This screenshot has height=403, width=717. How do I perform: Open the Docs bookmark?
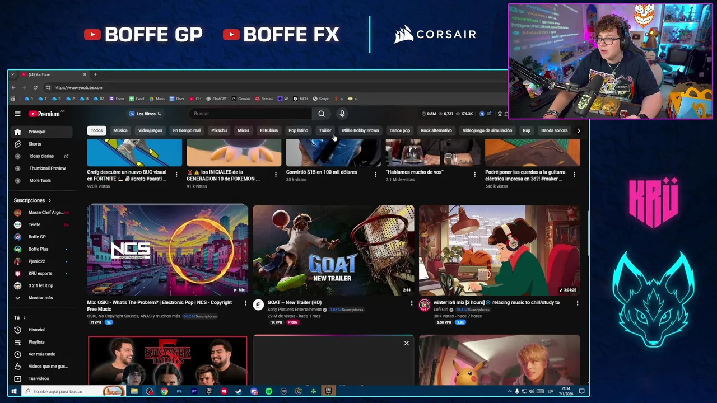click(x=176, y=99)
